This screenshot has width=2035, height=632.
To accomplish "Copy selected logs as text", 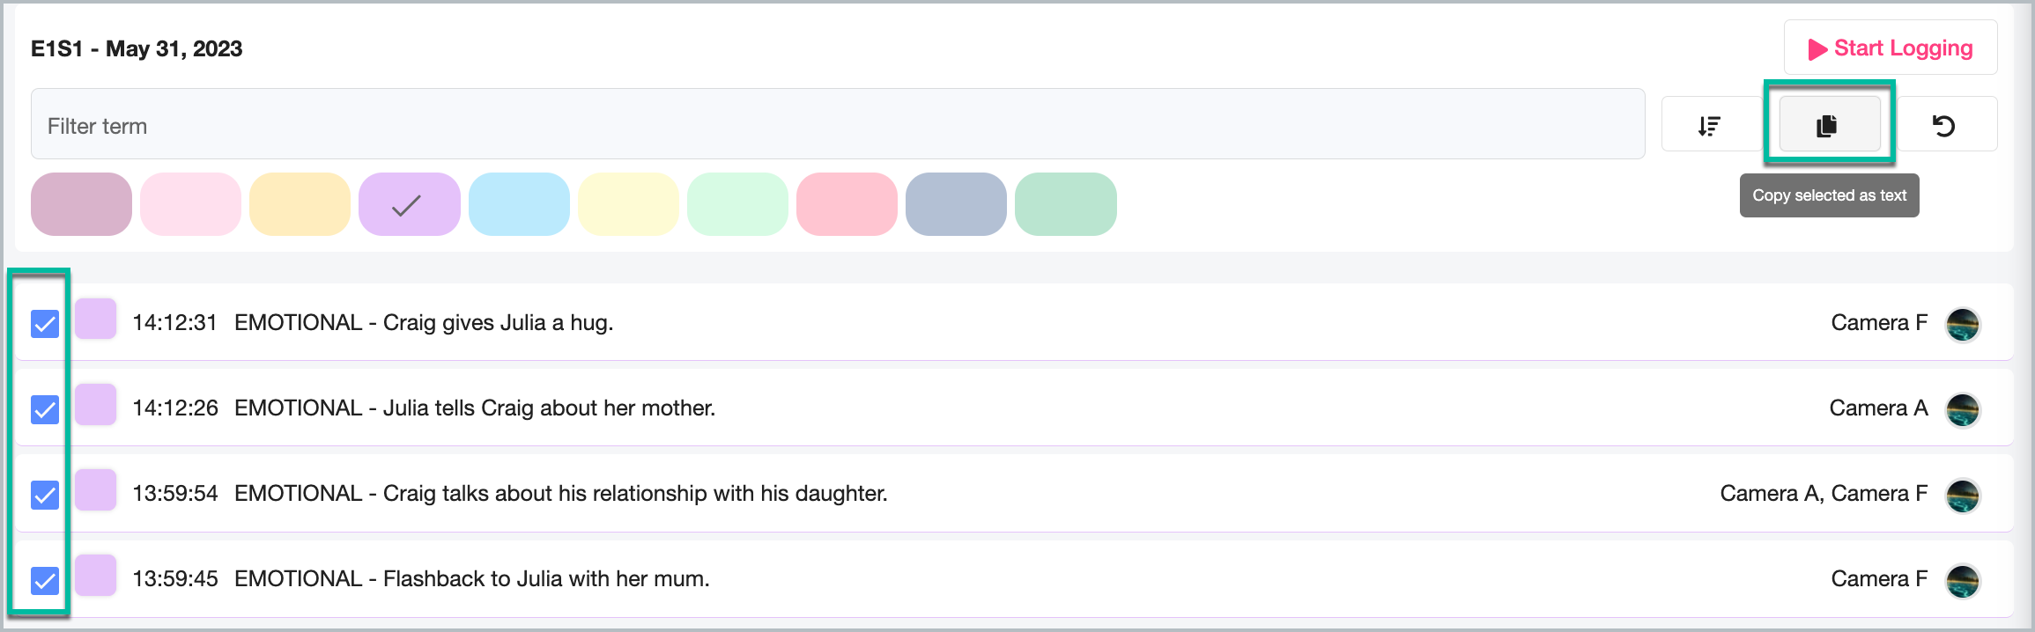I will (1830, 126).
